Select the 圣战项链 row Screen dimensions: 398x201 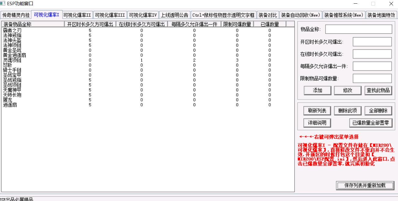click(x=148, y=85)
